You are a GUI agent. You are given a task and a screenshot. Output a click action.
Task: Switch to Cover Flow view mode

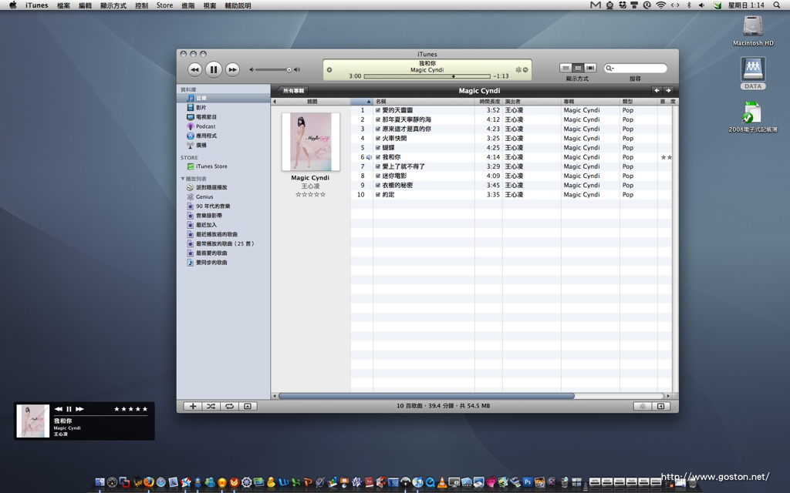pos(590,68)
